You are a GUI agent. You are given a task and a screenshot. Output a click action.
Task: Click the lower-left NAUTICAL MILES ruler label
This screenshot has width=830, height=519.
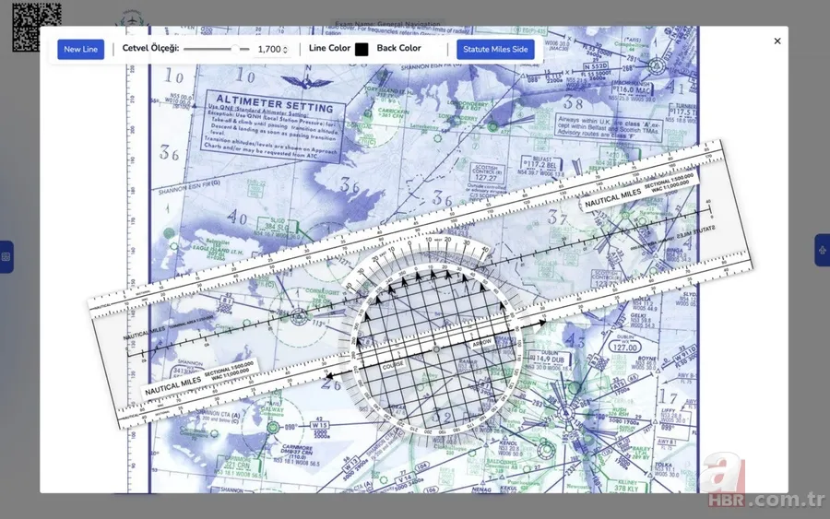pos(173,381)
